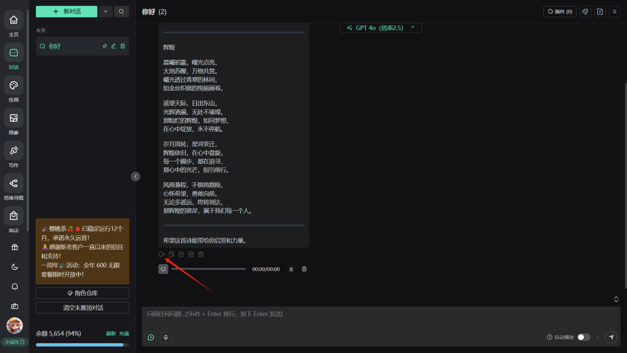Click the audio playback progress bar
Viewport: 627px width, 353px height.
[x=208, y=269]
